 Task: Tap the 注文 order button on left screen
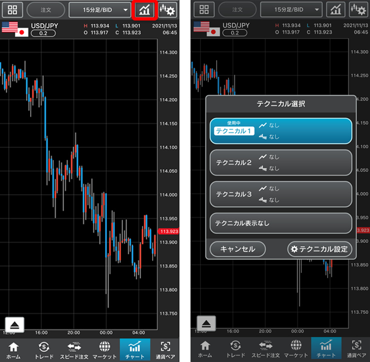(45, 9)
